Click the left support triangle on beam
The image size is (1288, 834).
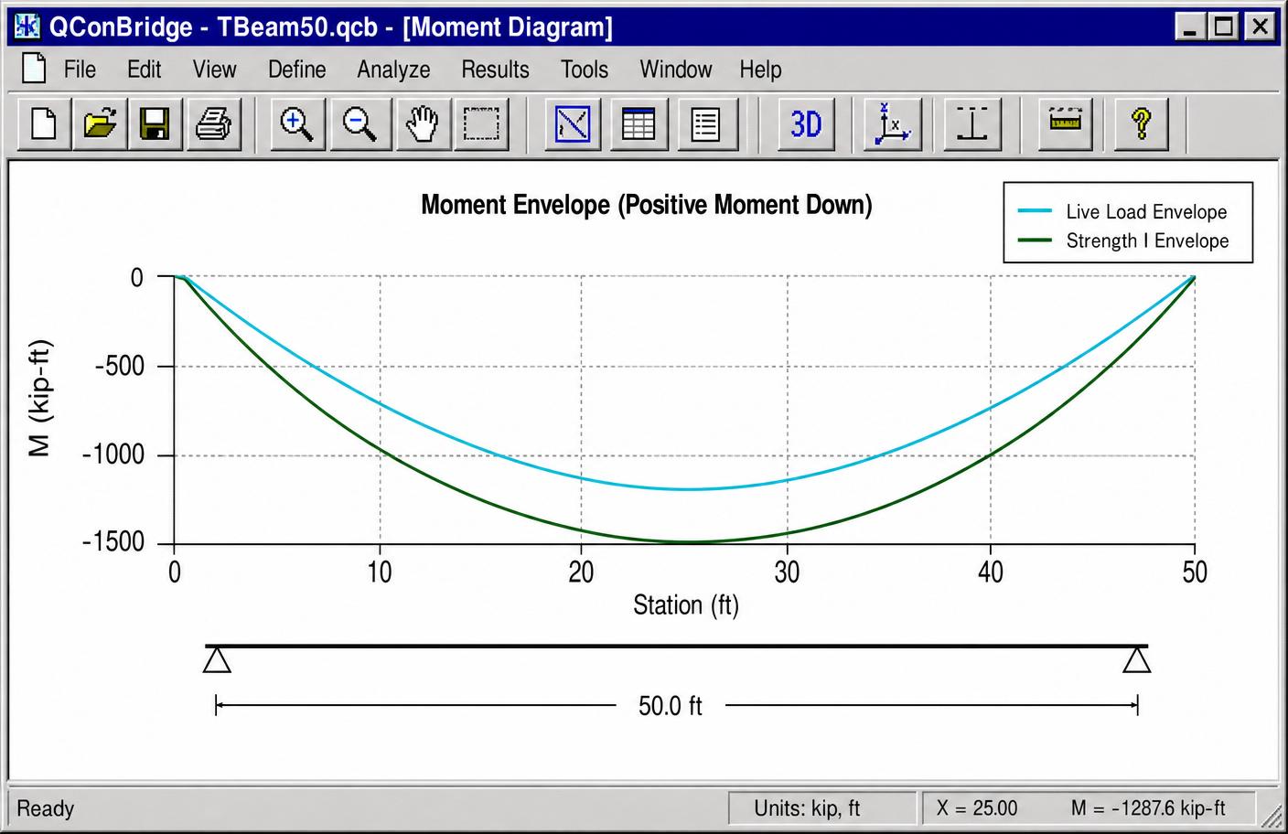217,659
